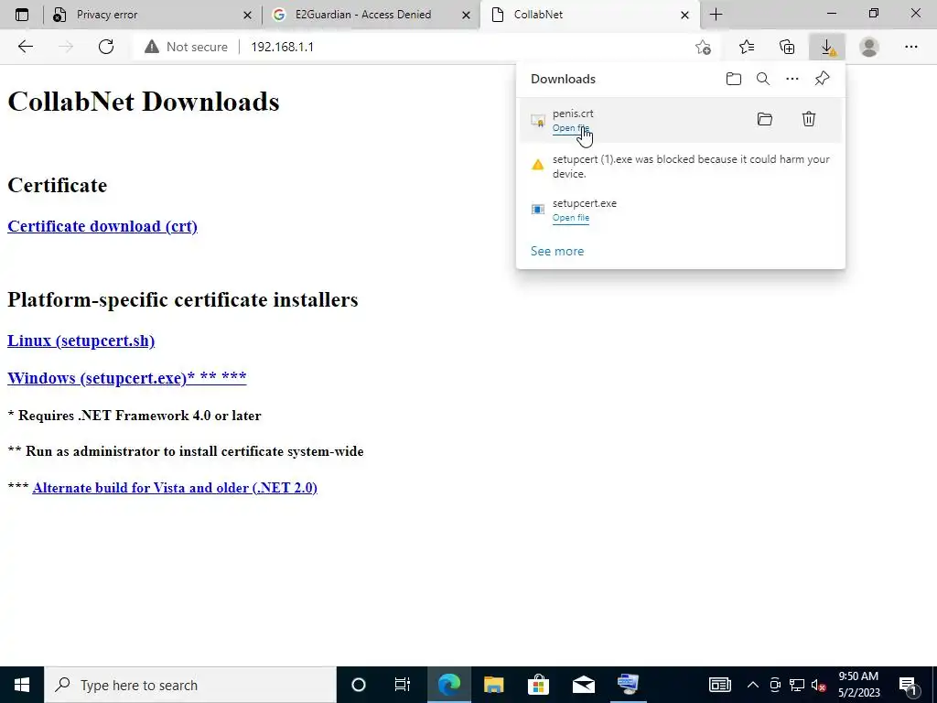Click See more in Downloads panel
The image size is (937, 703).
click(x=557, y=251)
